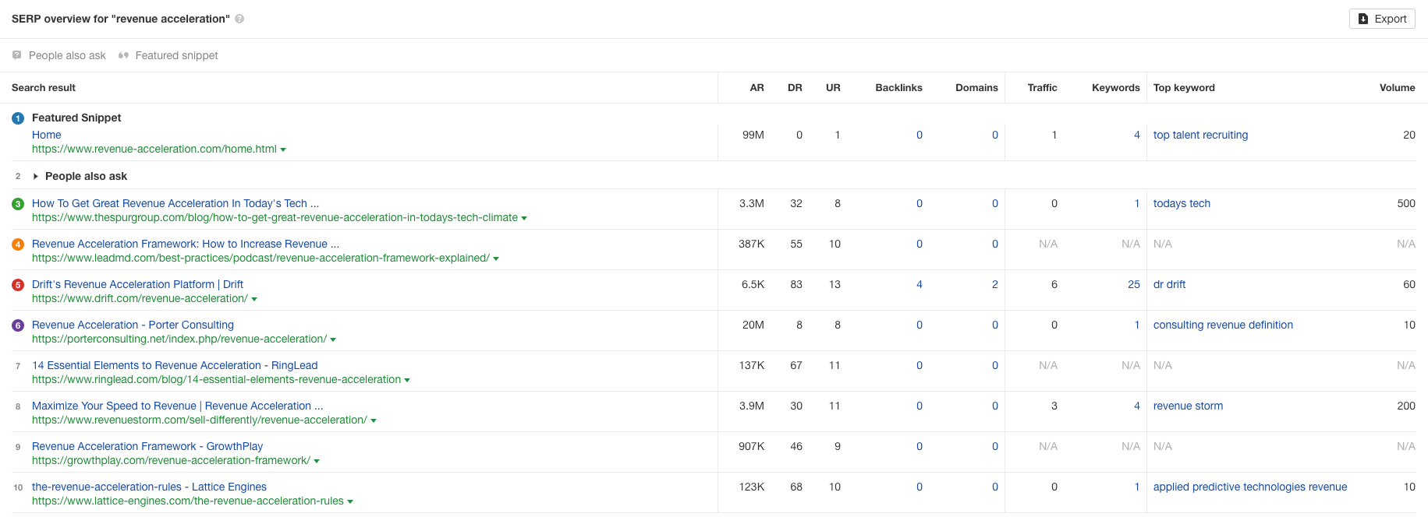1428x524 pixels.
Task: Click the Export button
Action: (1382, 19)
